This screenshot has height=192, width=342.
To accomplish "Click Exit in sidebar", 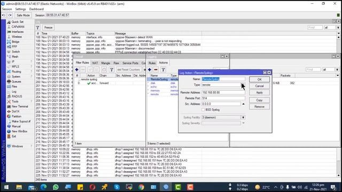I will [x=14, y=137].
